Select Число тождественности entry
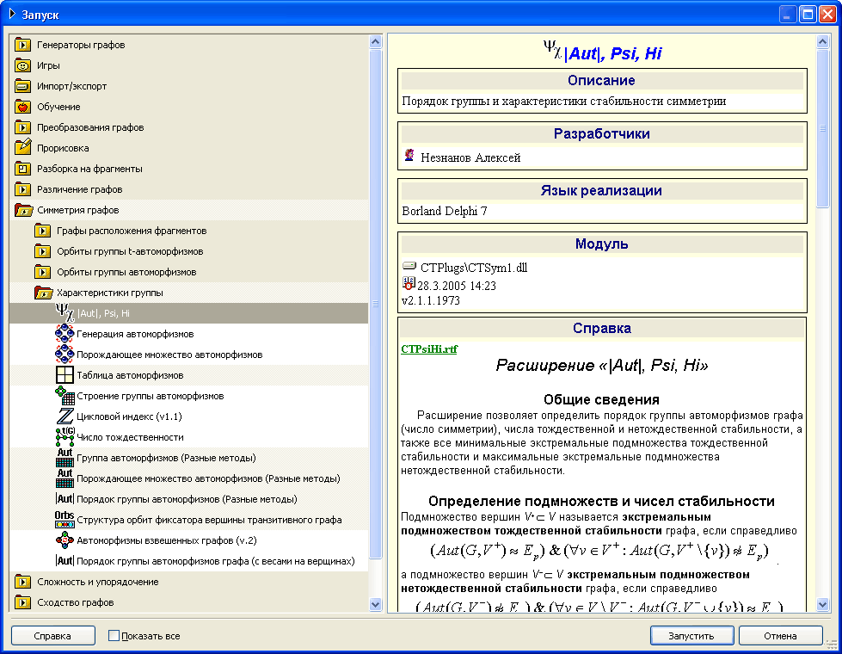This screenshot has width=842, height=654. pyautogui.click(x=130, y=437)
